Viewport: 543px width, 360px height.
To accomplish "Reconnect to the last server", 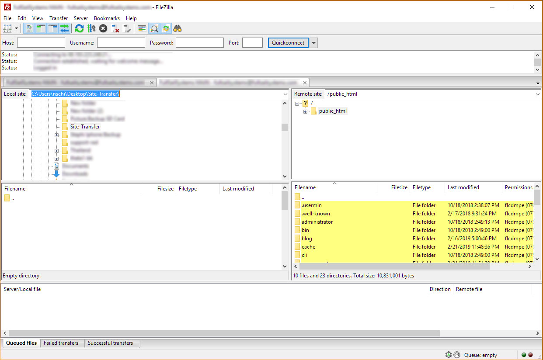I will pos(127,28).
